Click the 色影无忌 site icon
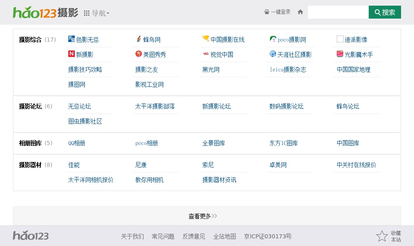414x246 pixels. [72, 39]
